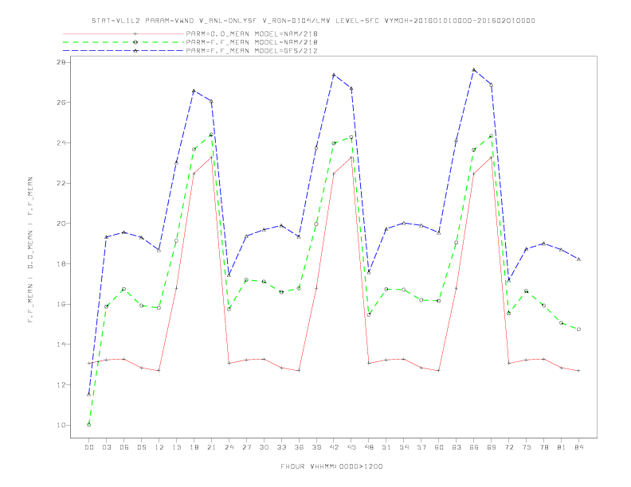Click blue GFS triangle marker at hour 42 peak
The height and width of the screenshot is (487, 631).
pyautogui.click(x=334, y=75)
